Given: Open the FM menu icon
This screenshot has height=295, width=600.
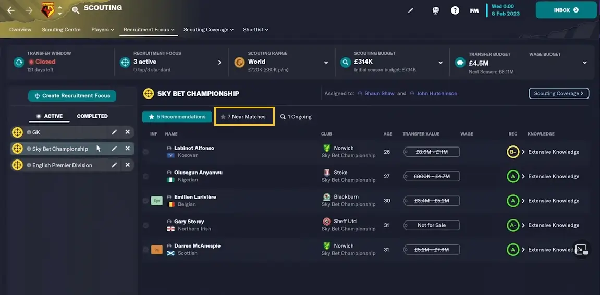Looking at the screenshot, I should (474, 11).
